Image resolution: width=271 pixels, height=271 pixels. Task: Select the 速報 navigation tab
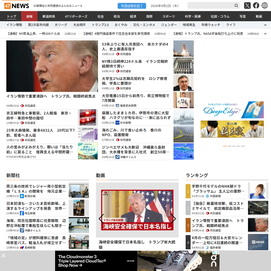tap(29, 16)
